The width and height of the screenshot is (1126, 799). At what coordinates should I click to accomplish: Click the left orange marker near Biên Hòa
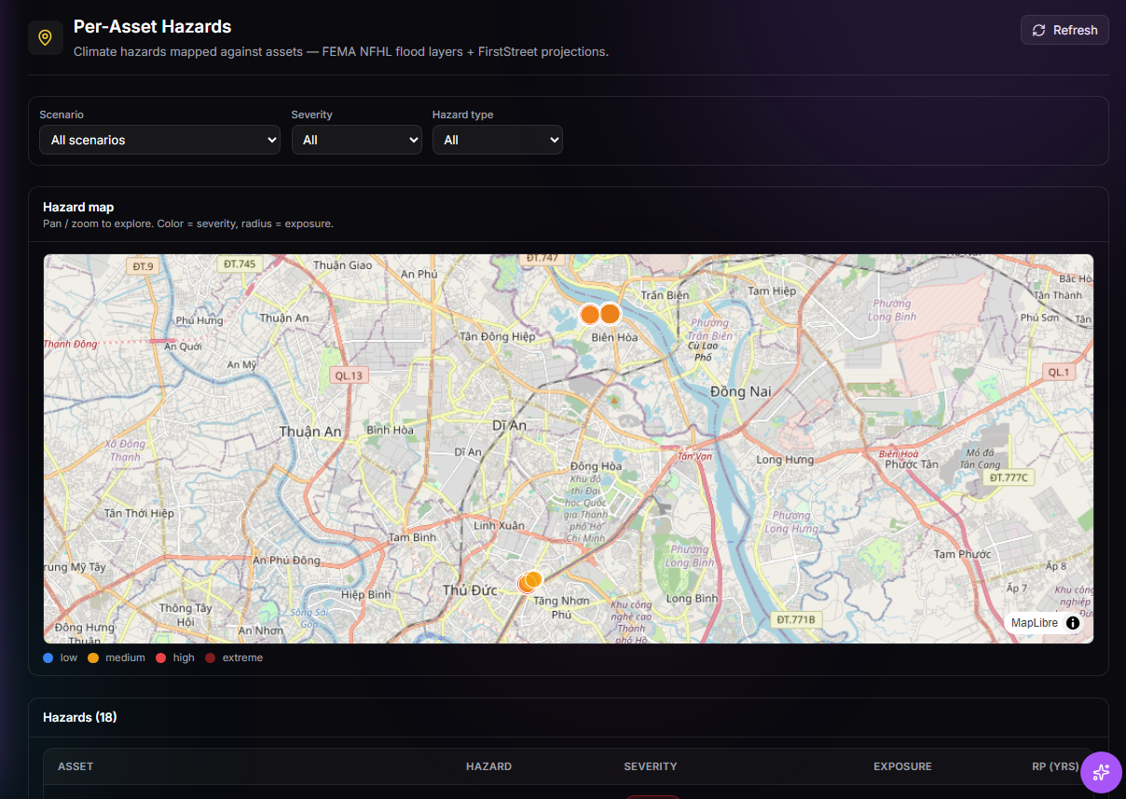pyautogui.click(x=589, y=314)
